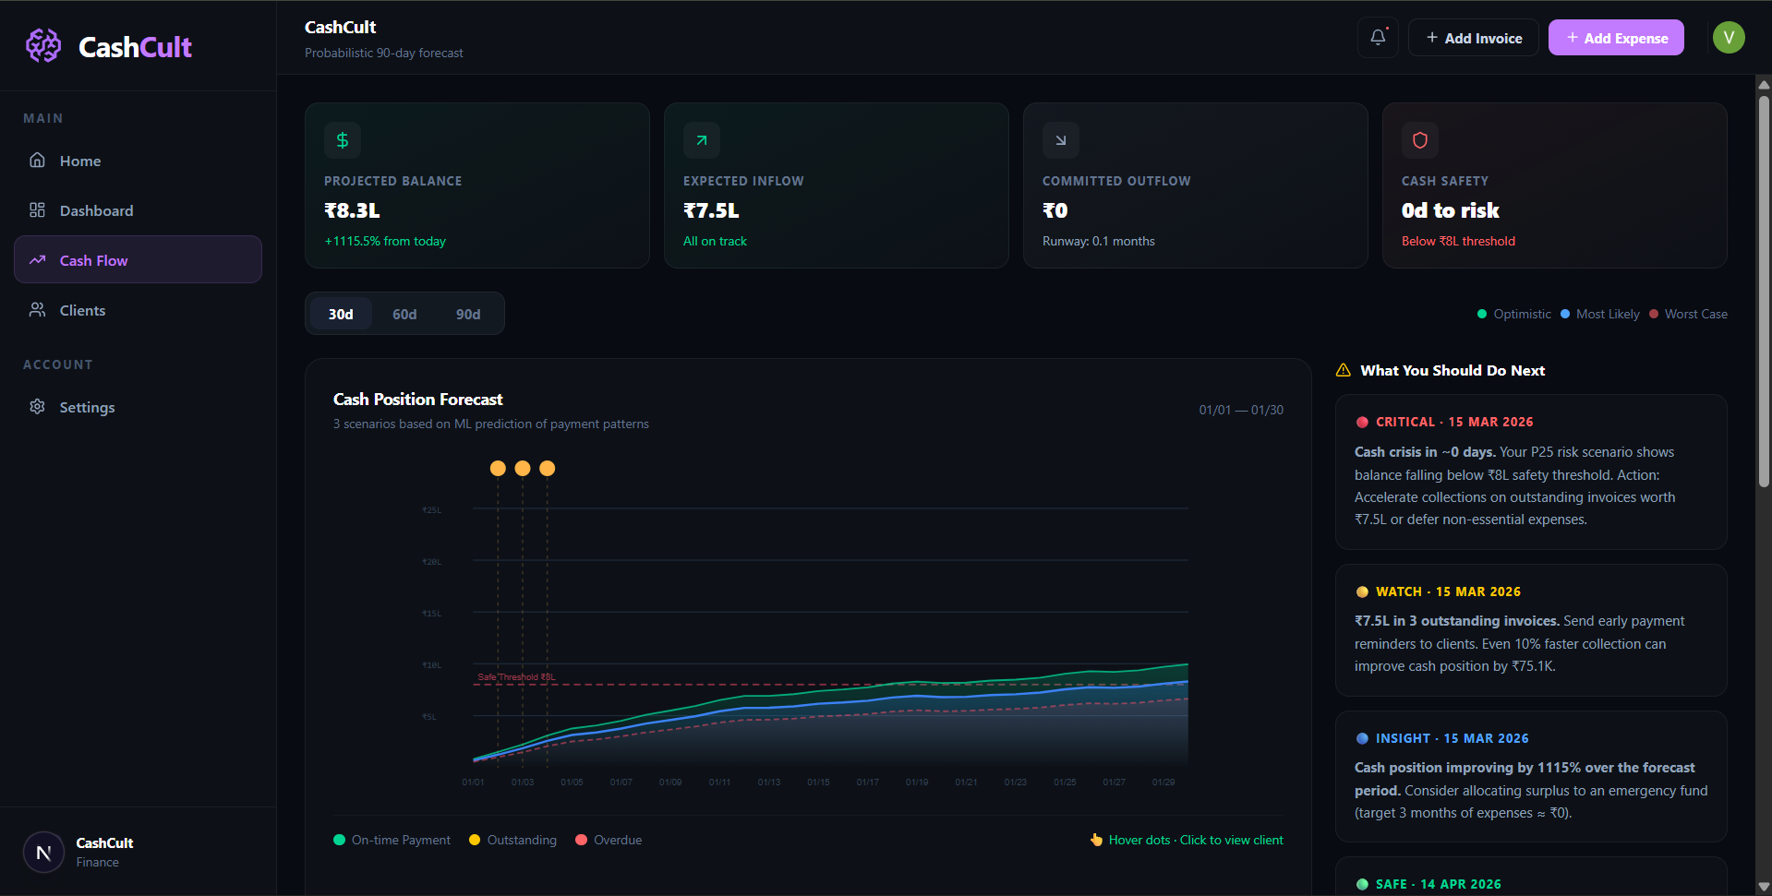Click the SAFE 14 APR 2026 heading
The width and height of the screenshot is (1772, 896).
(1438, 884)
